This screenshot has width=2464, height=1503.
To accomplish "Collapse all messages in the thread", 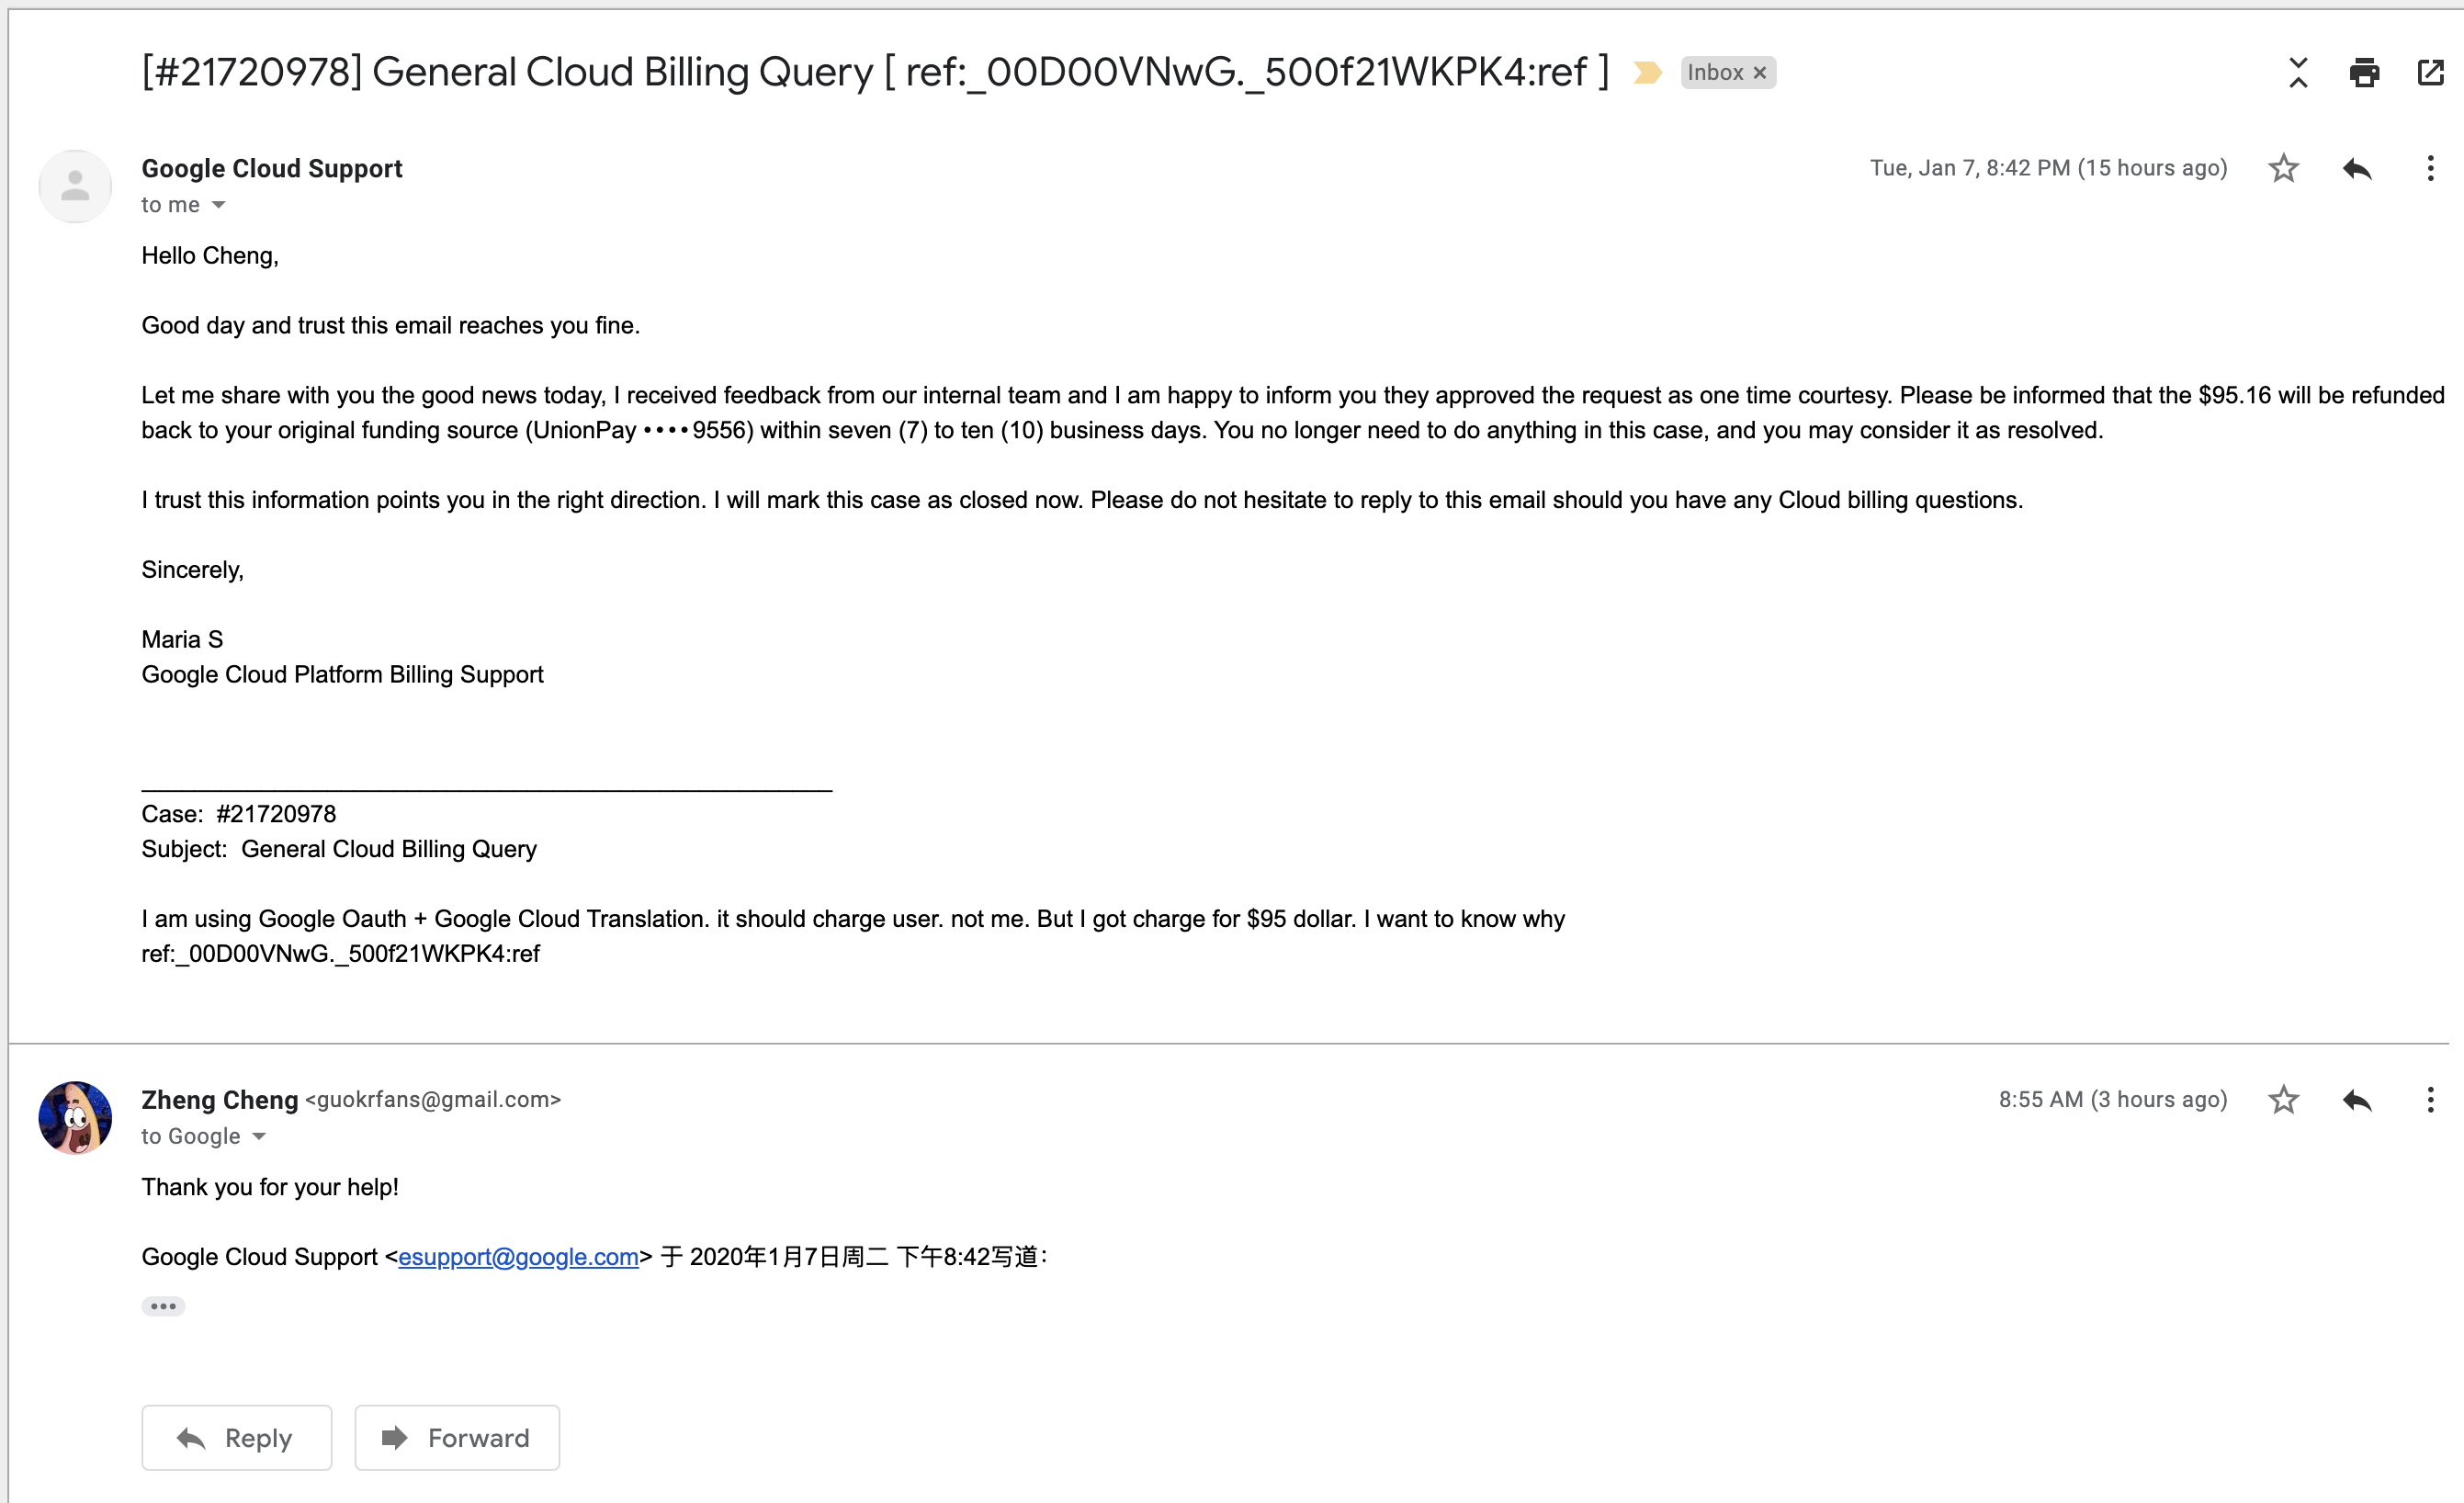I will coord(2298,72).
